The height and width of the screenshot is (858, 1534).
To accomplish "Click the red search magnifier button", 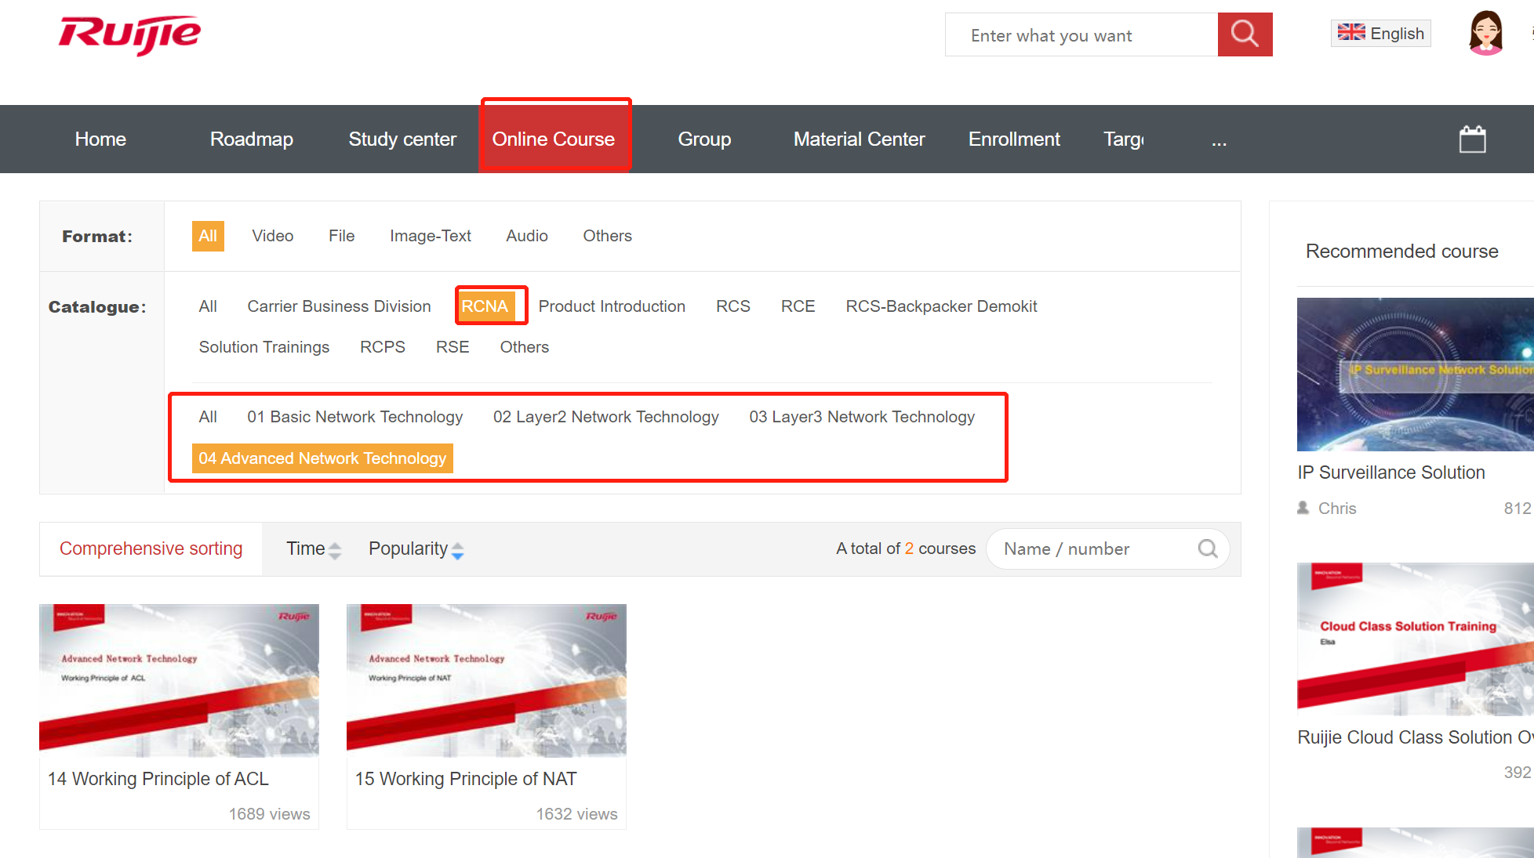I will [1245, 34].
